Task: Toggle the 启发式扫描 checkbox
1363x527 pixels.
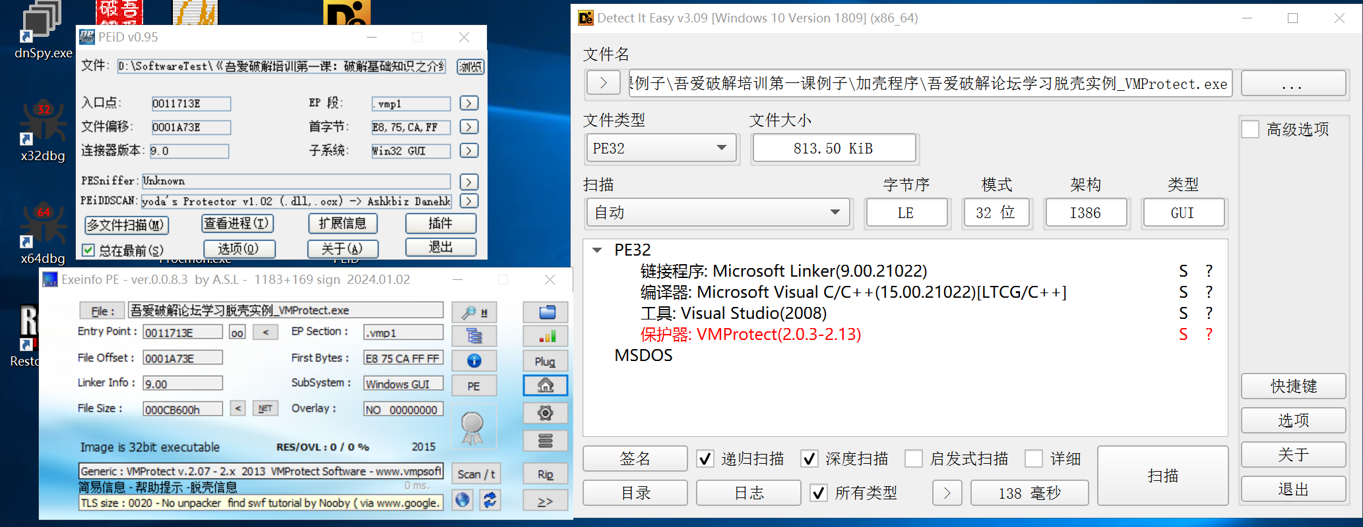Action: (x=914, y=458)
